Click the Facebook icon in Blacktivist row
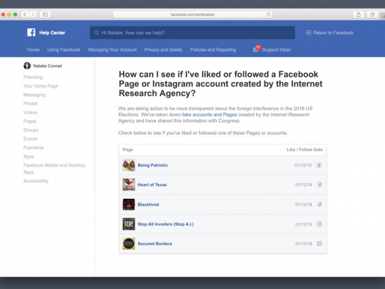 point(319,204)
